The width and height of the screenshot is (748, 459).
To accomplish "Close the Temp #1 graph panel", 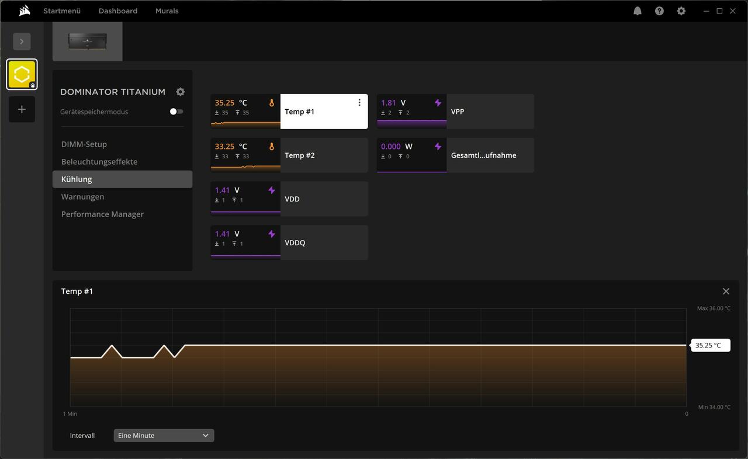I will point(726,291).
